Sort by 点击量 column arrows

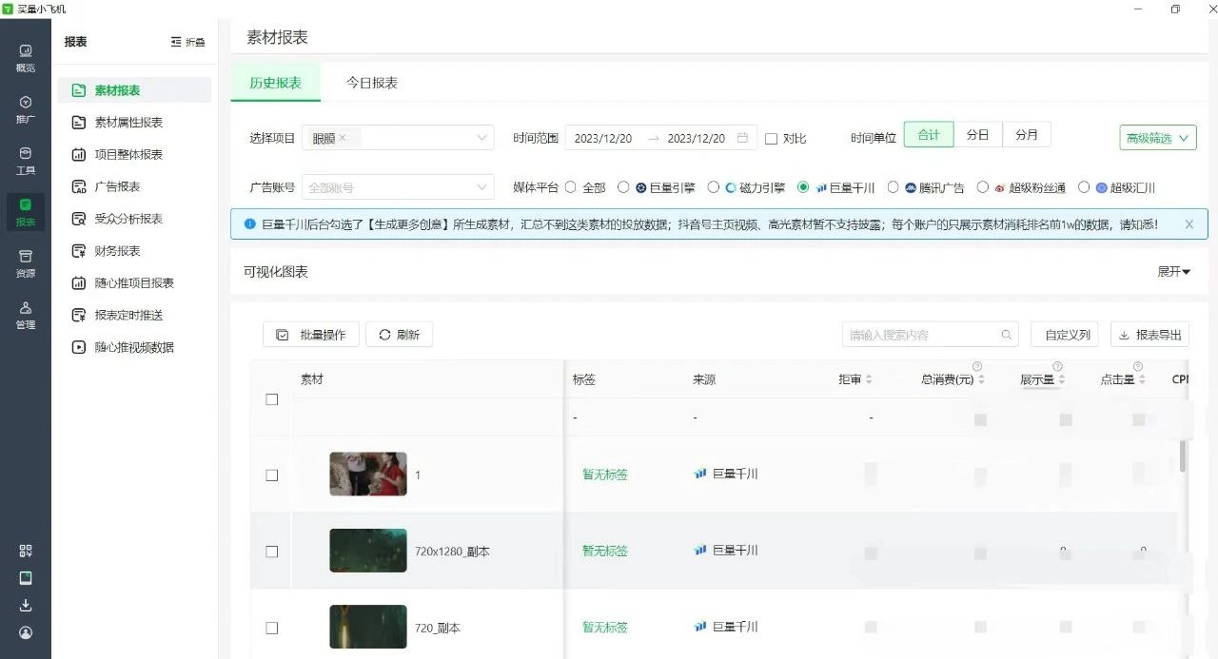click(x=1141, y=379)
